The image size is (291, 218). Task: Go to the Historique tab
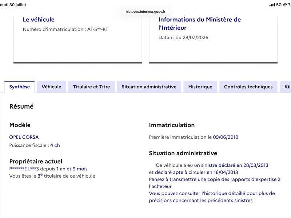pyautogui.click(x=200, y=87)
